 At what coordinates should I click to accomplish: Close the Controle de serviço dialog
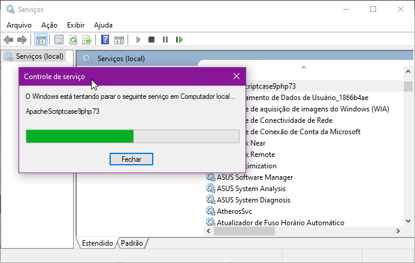(x=237, y=76)
